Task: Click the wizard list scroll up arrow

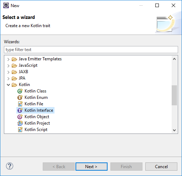Action: tap(174, 59)
